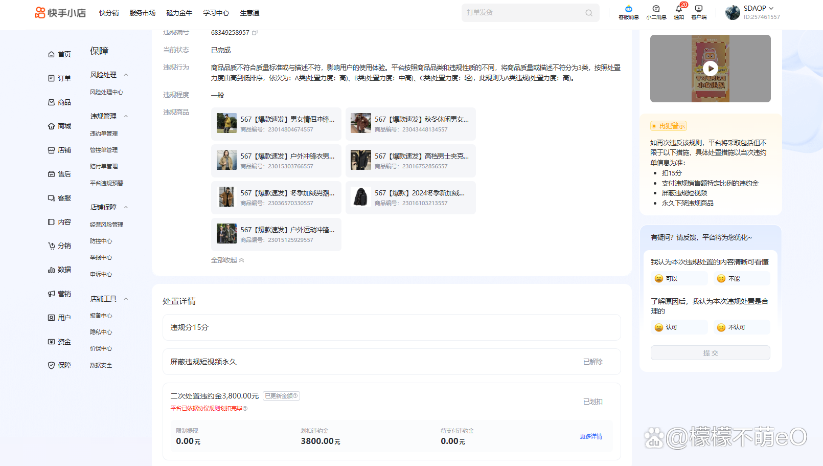Go to 赔付单管理
The image size is (823, 466).
pyautogui.click(x=104, y=166)
